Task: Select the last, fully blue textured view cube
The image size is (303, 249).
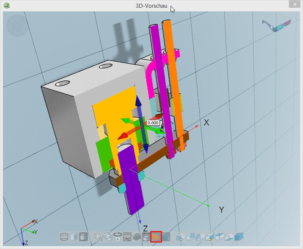Action: tap(239, 237)
